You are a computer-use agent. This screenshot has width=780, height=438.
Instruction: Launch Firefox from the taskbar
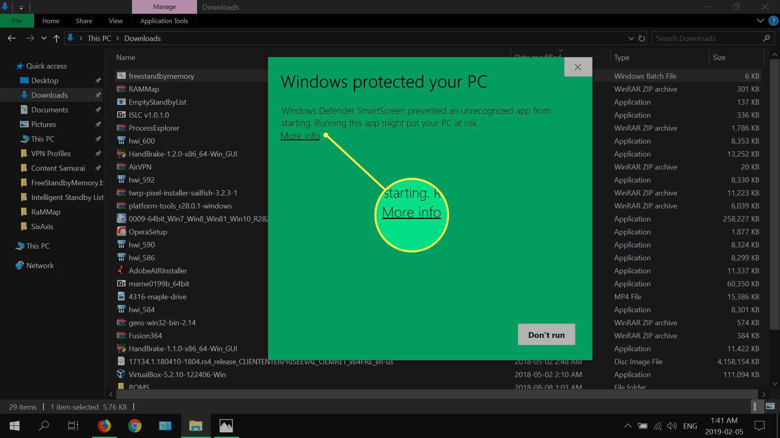(104, 426)
